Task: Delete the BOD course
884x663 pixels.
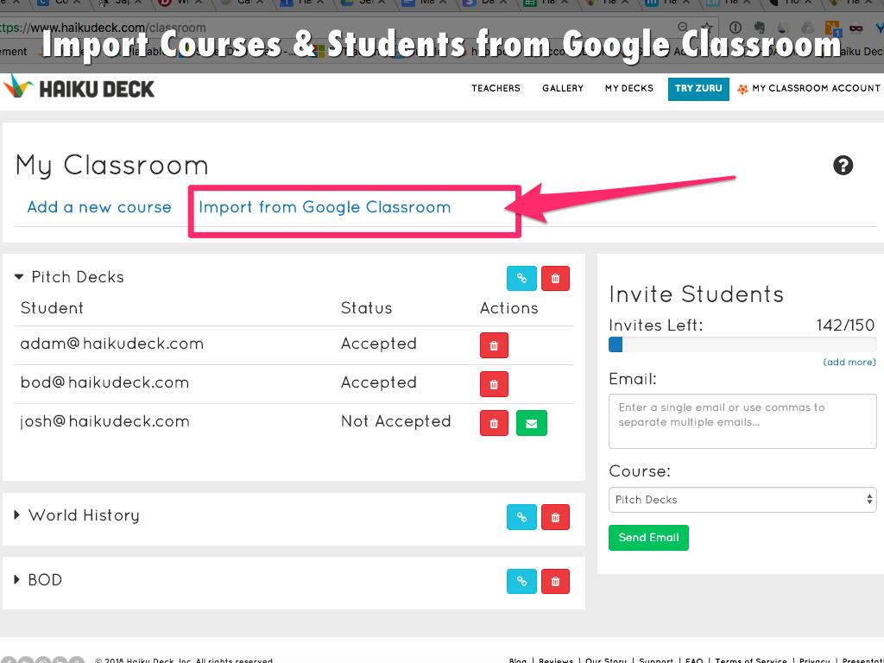Action: tap(555, 581)
